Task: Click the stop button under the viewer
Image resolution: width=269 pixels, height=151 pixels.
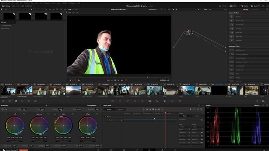Action: 115,80
